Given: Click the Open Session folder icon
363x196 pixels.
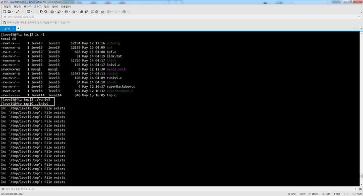Looking at the screenshot, I should 9,12.
